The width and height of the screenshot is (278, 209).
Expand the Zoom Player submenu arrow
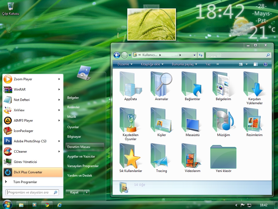pos(59,79)
